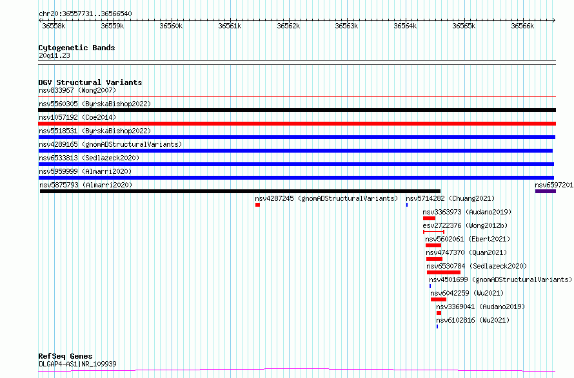The width and height of the screenshot is (574, 378).
Task: Click the 36565k ruler tick label
Action: 464,26
